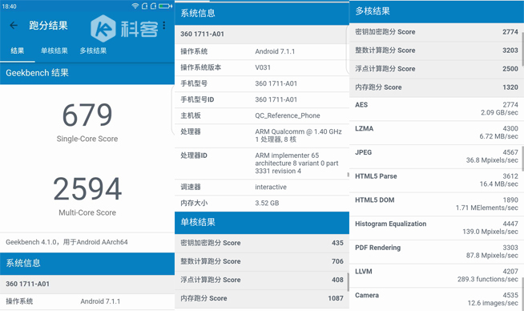Tap the blue 多核结果 section header
Image resolution: width=524 pixels, height=311 pixels.
(437, 12)
